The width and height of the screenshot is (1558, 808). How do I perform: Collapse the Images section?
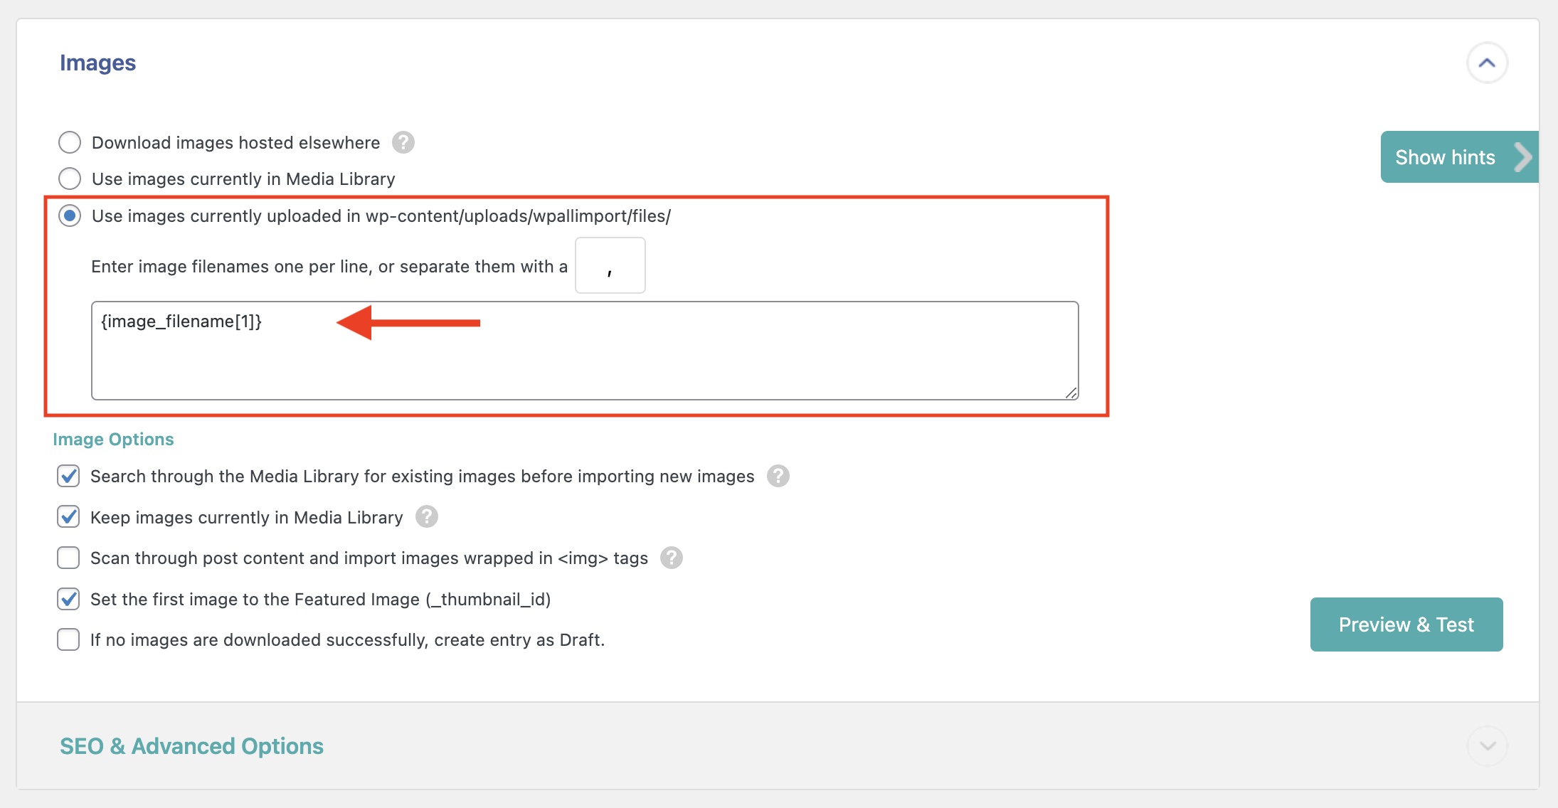tap(1487, 63)
